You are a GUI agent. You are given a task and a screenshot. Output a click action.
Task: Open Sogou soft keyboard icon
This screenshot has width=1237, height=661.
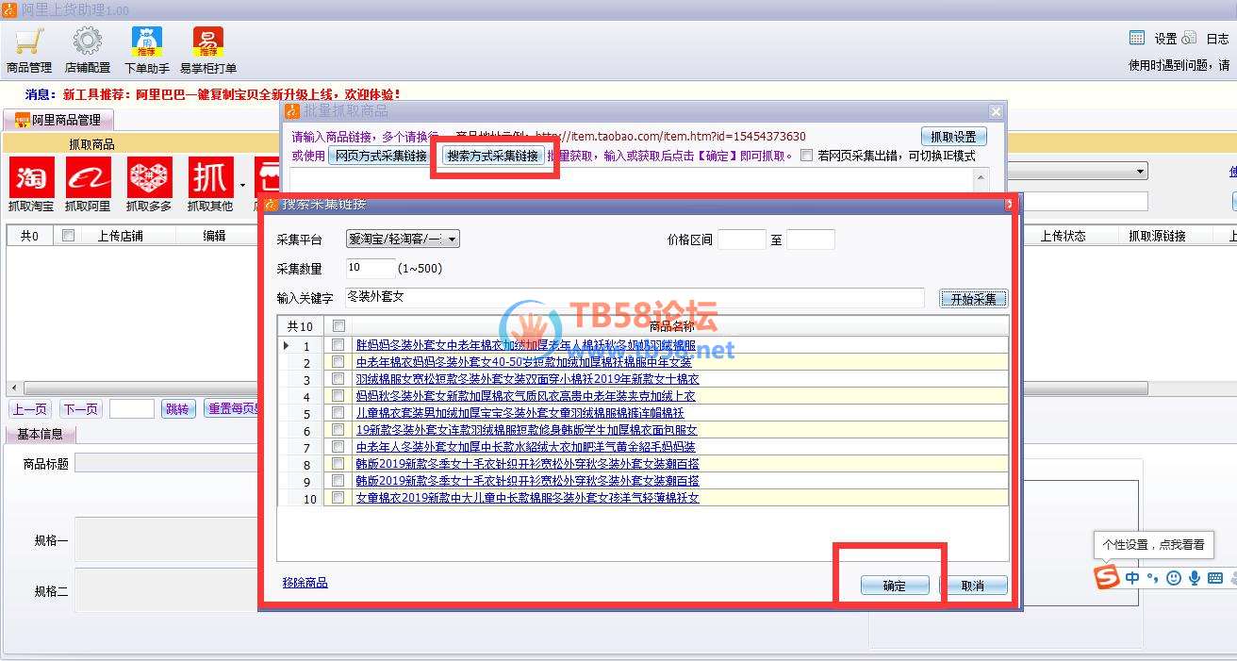tap(1215, 578)
